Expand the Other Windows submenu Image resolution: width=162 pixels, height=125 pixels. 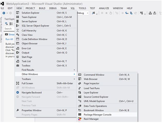46,74
